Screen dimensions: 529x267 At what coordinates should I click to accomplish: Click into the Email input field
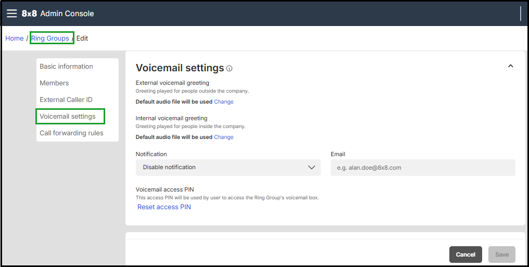coord(423,168)
